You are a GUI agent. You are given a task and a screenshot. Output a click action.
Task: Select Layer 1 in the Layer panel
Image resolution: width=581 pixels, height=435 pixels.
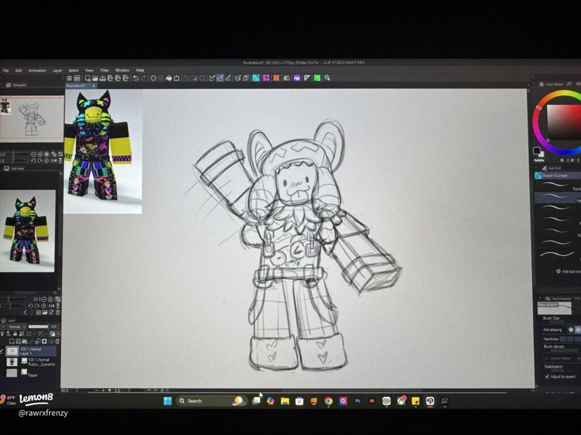coord(31,351)
